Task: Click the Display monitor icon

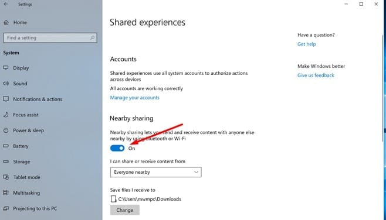Action: [x=6, y=68]
